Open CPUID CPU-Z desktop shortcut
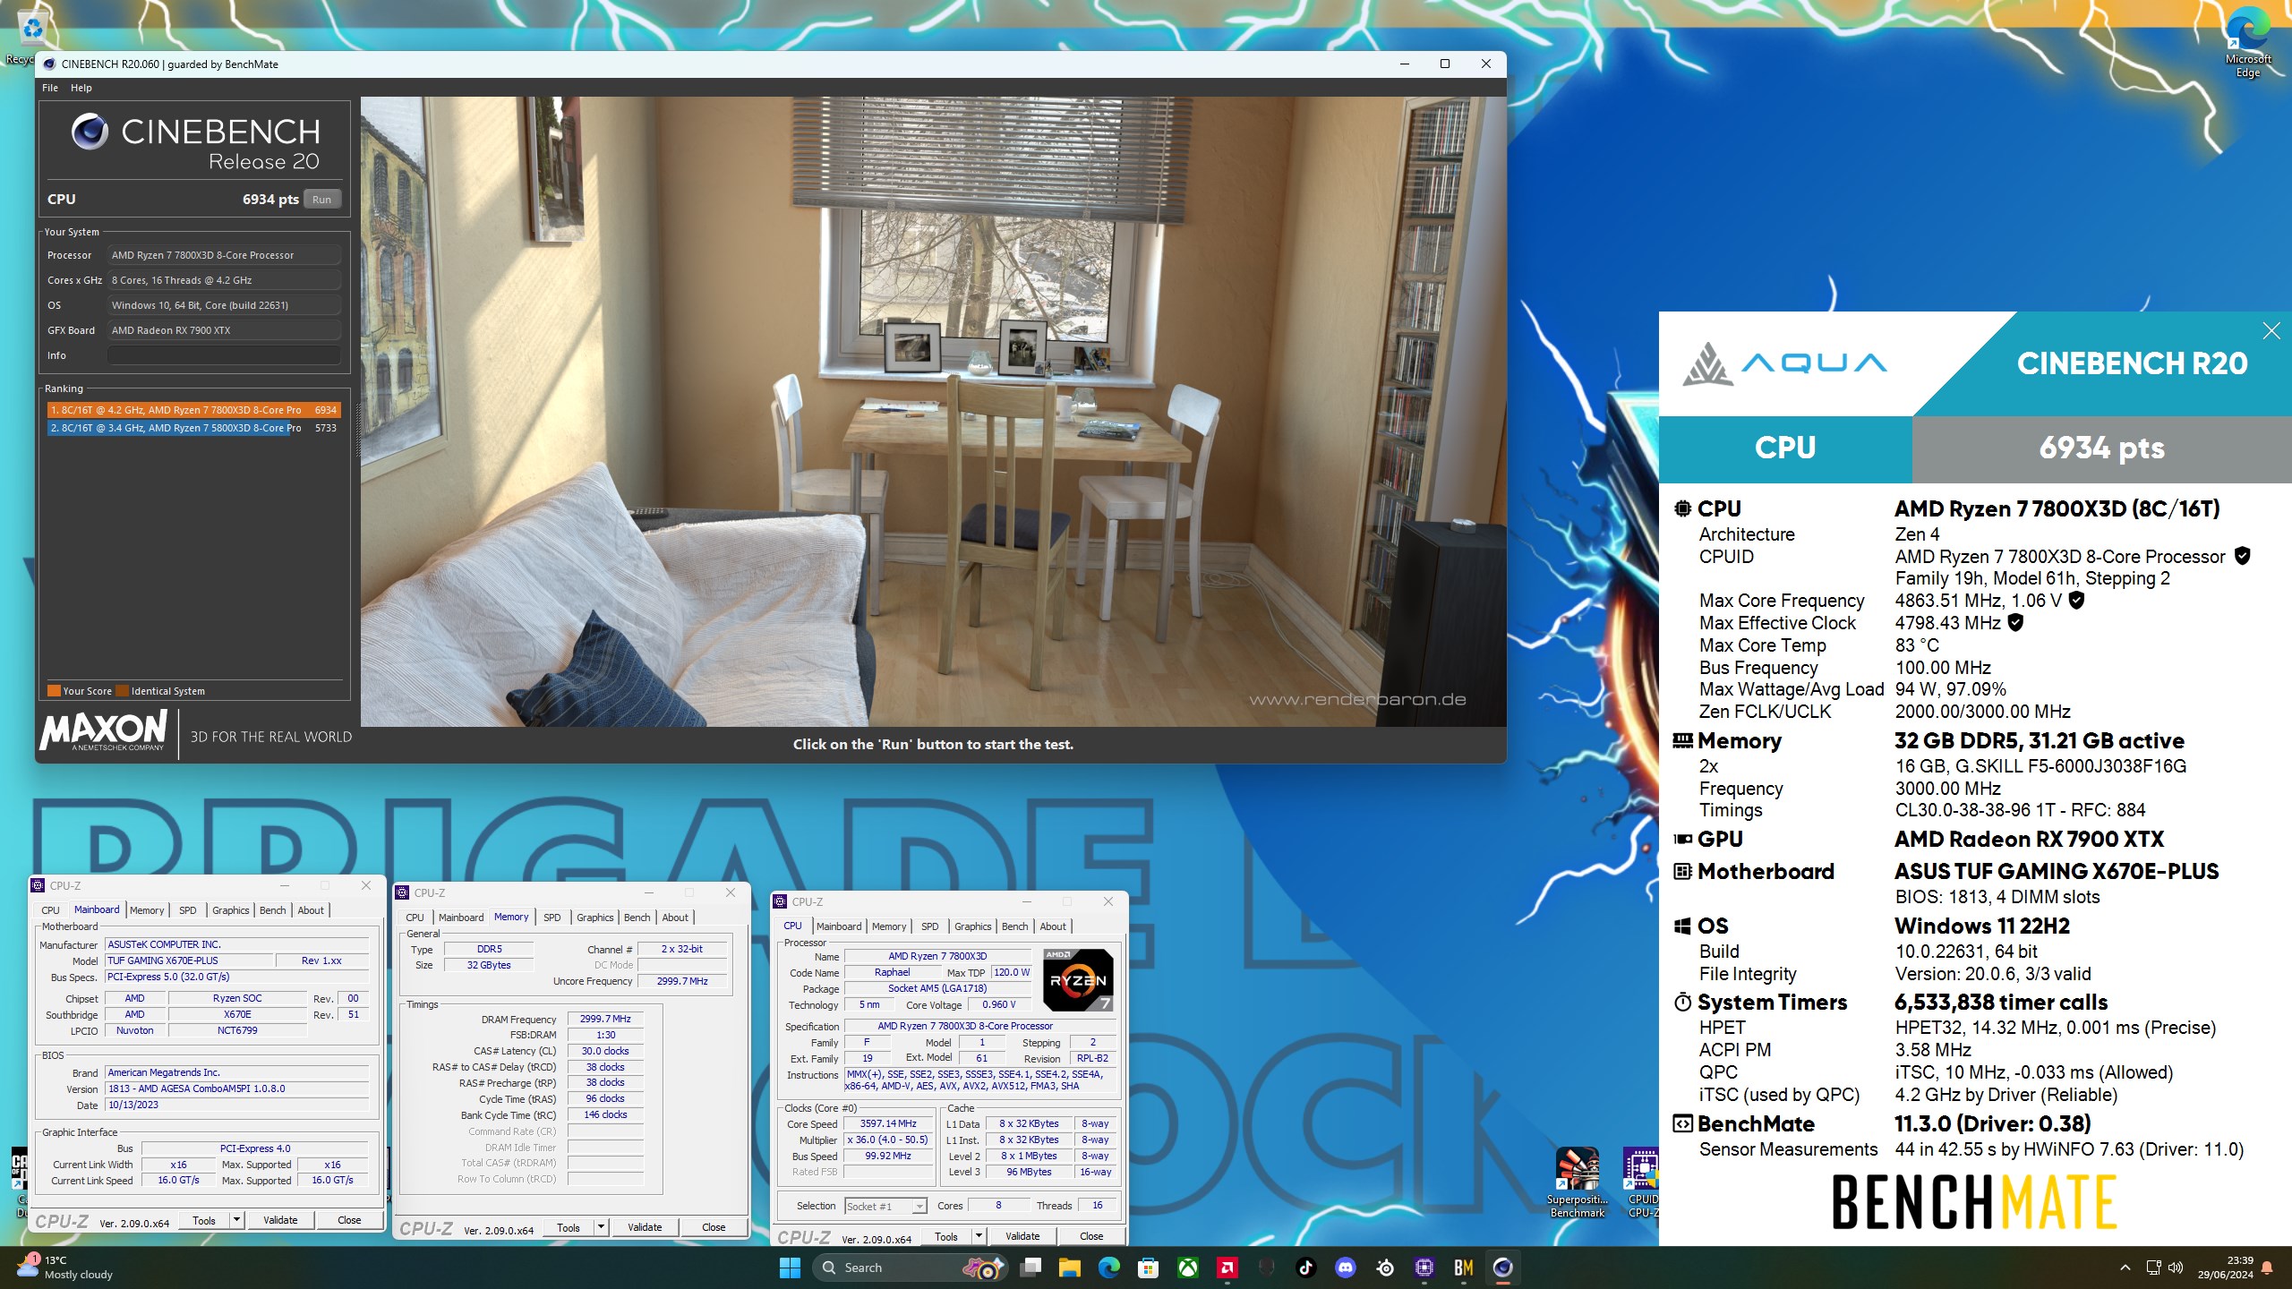The image size is (2292, 1289). [x=1642, y=1182]
